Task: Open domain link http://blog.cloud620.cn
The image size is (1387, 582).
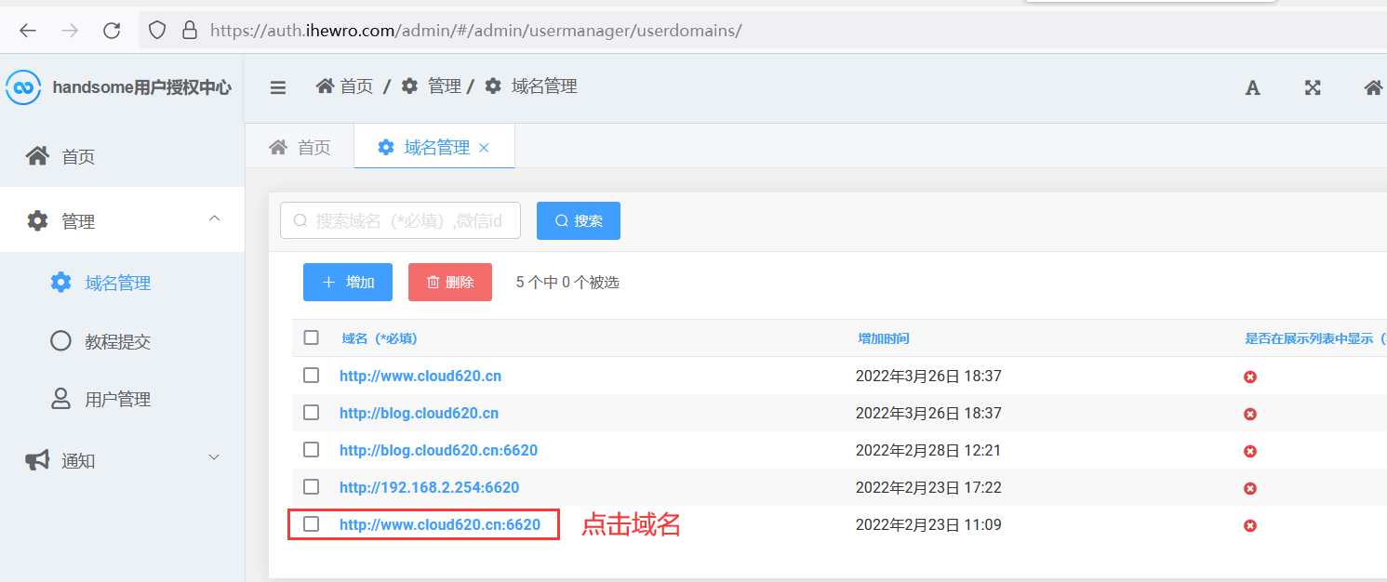Action: [x=419, y=413]
